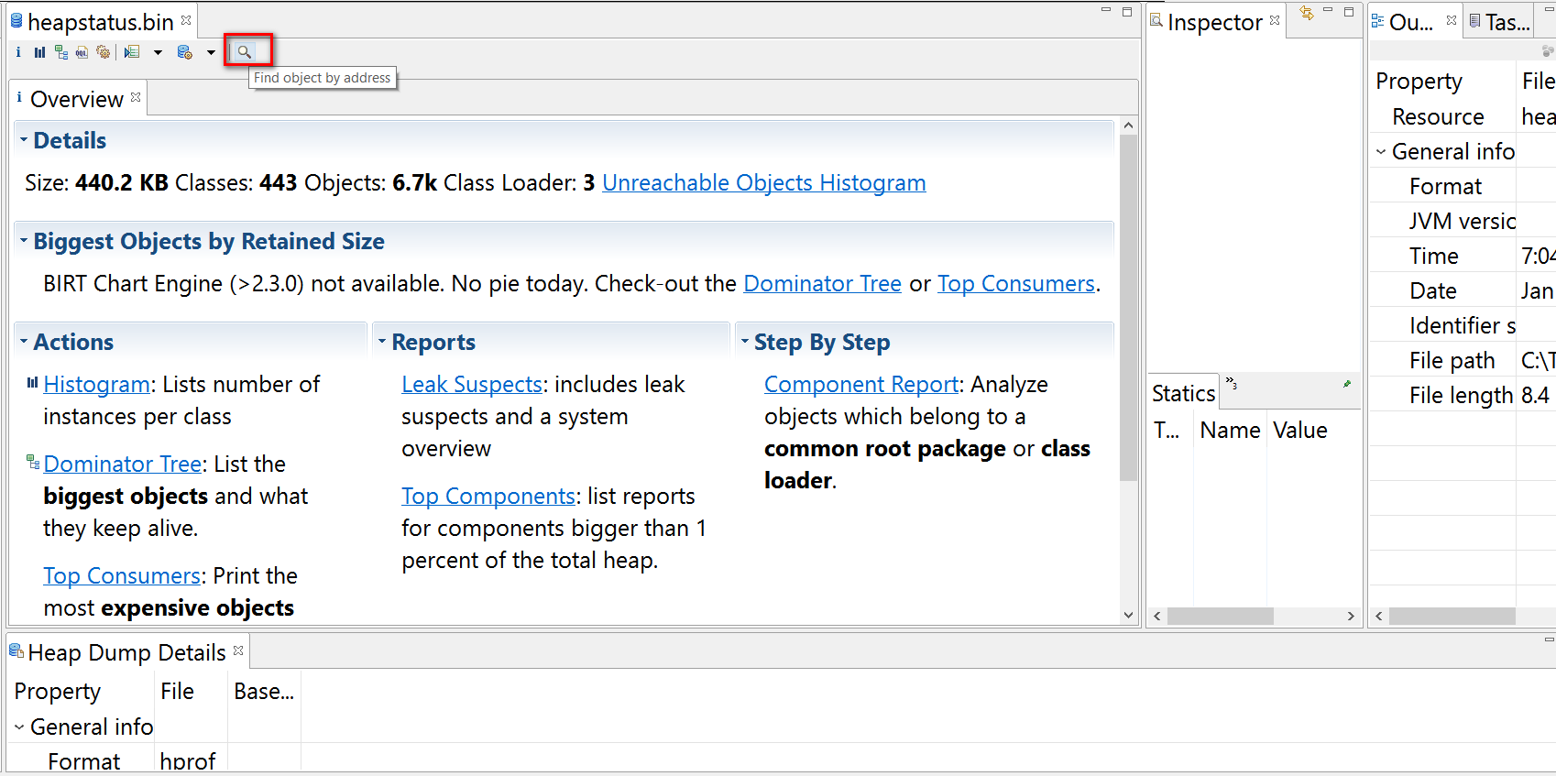Click Inspector horizontal scrollbar right arrow
1556x776 pixels.
point(1351,617)
